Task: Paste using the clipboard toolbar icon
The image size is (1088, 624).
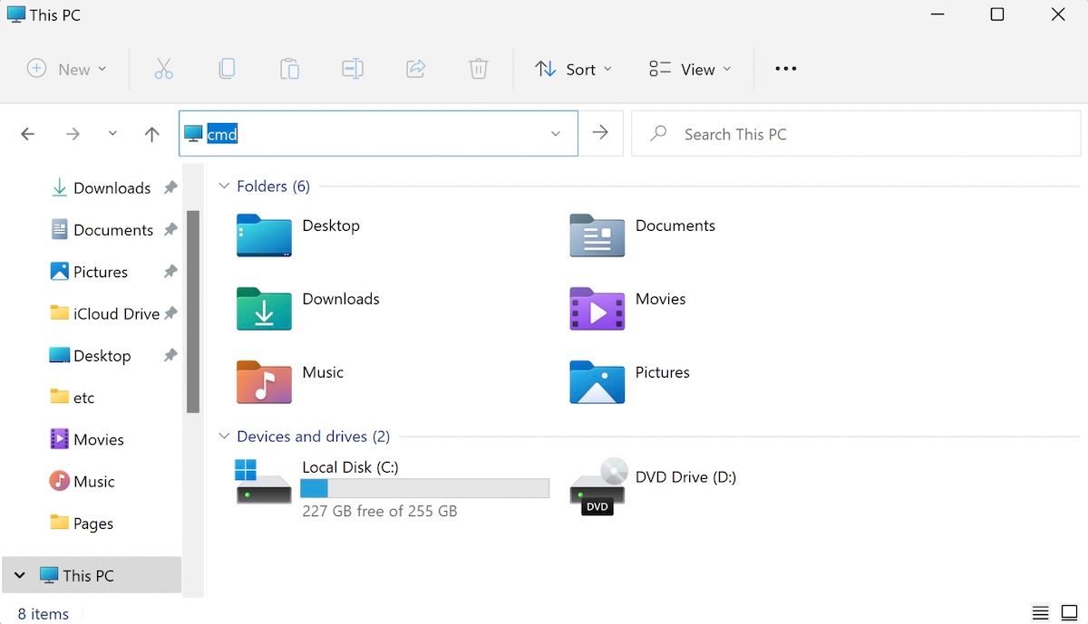Action: coord(289,68)
